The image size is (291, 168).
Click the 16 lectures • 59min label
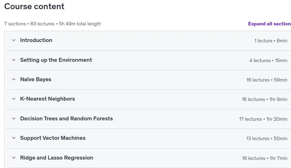pos(267,80)
